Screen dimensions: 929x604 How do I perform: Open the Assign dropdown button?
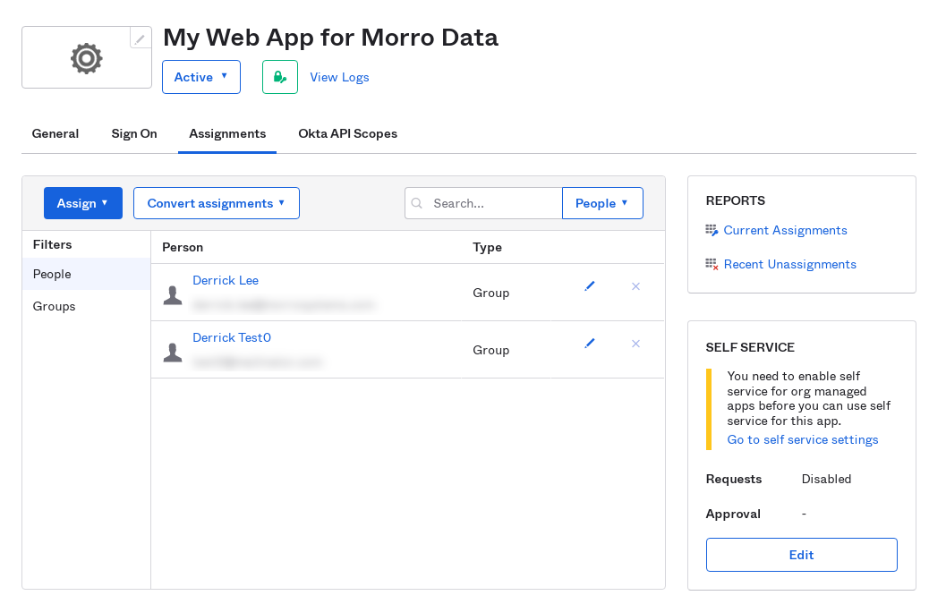pyautogui.click(x=83, y=203)
